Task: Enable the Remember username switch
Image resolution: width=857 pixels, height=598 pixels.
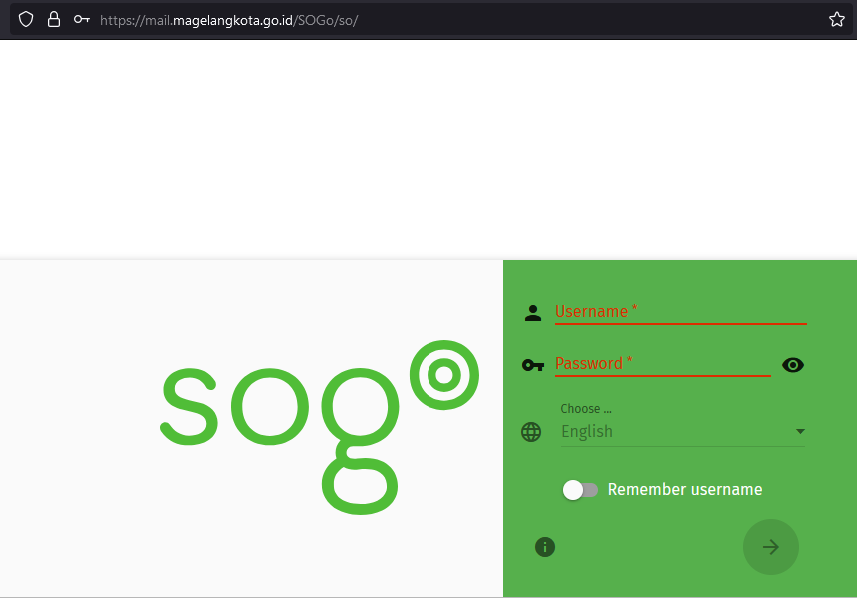Action: tap(580, 490)
